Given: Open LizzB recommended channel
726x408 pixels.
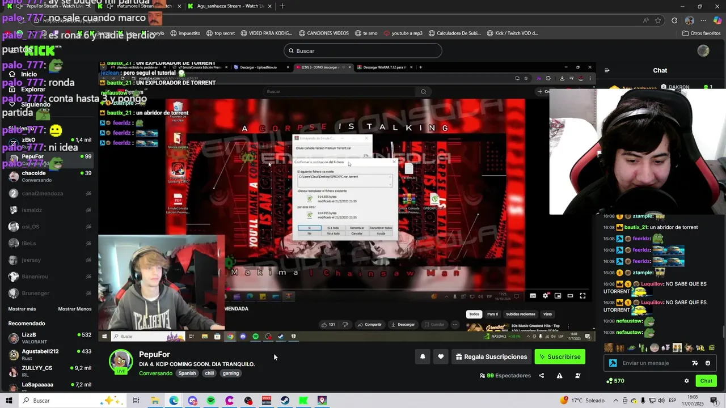Looking at the screenshot, I should tap(49, 338).
